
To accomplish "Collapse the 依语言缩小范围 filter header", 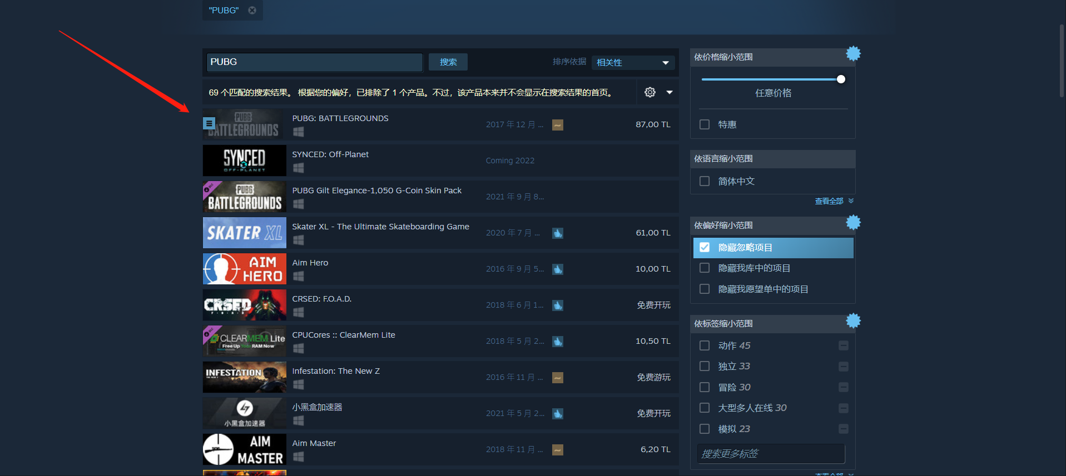I will coord(772,159).
